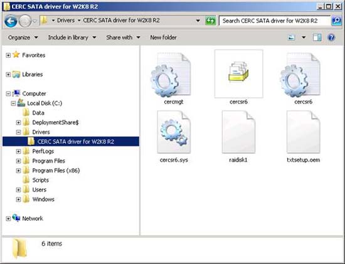Click the New folder button
Screen dimensions: 345x264
(163, 38)
